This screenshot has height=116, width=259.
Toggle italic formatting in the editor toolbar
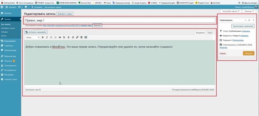(47, 37)
